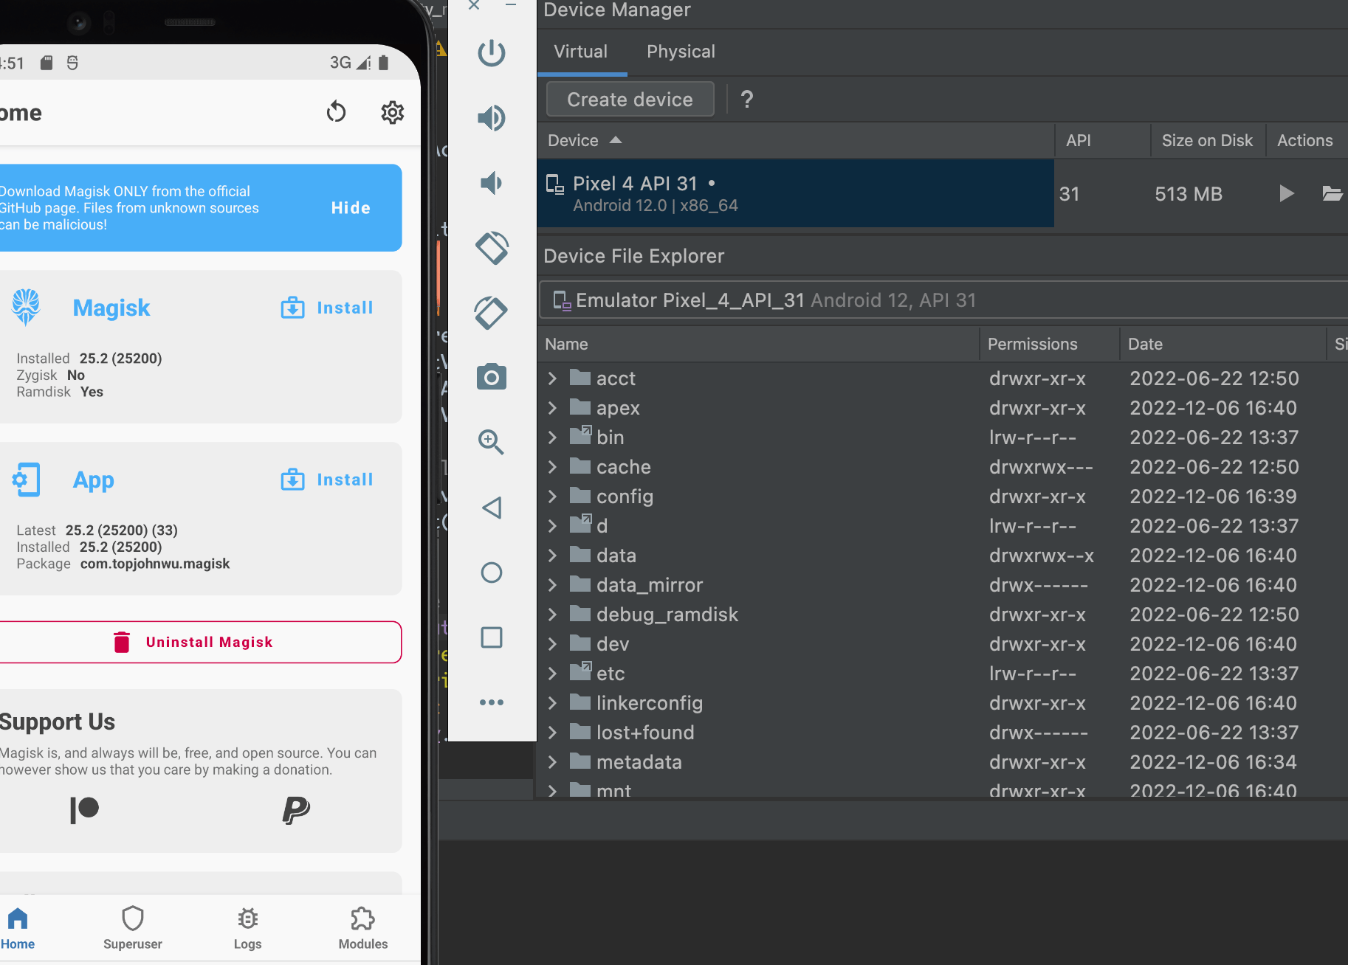The width and height of the screenshot is (1348, 965).
Task: Open emulator extended controls three-dots menu
Action: tap(492, 702)
